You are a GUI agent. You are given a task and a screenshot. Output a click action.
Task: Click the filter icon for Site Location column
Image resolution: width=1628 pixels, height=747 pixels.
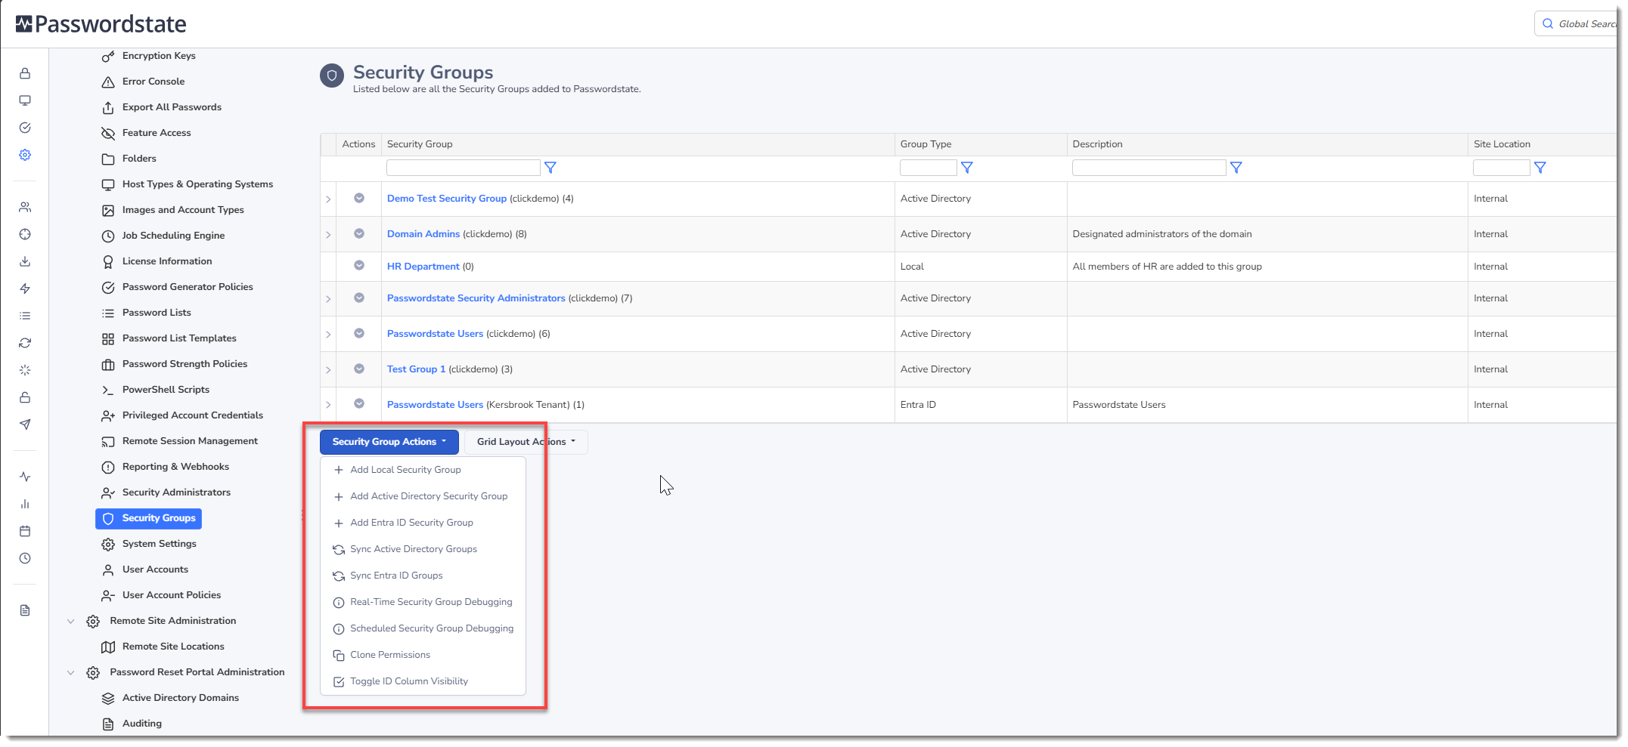(x=1540, y=168)
